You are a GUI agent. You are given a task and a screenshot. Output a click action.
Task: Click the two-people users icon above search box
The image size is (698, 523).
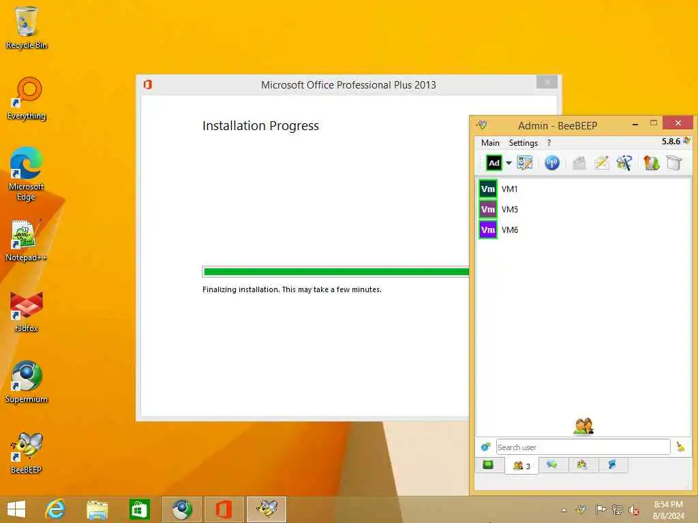tap(583, 426)
